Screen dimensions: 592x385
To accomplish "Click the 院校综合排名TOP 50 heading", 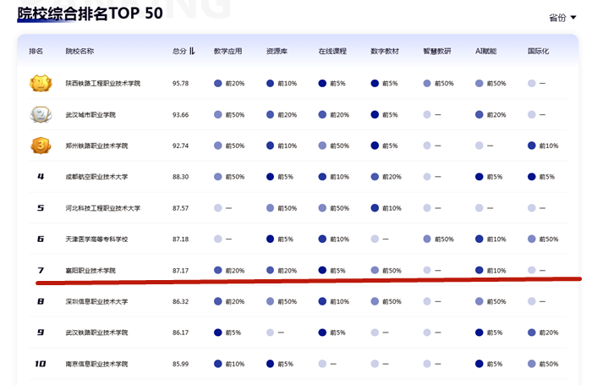I will coord(89,17).
